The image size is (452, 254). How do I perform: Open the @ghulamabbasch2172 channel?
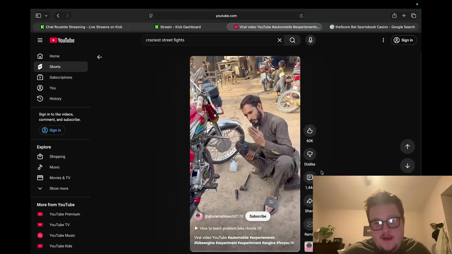(224, 216)
